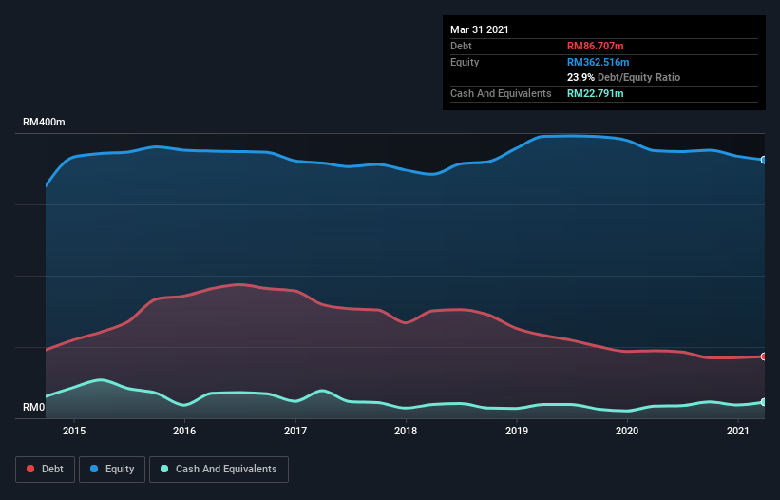Click the 2019 x-axis label
The width and height of the screenshot is (780, 500).
517,431
